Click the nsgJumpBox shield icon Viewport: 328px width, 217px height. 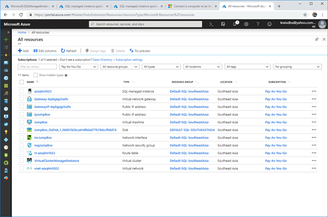coord(30,145)
